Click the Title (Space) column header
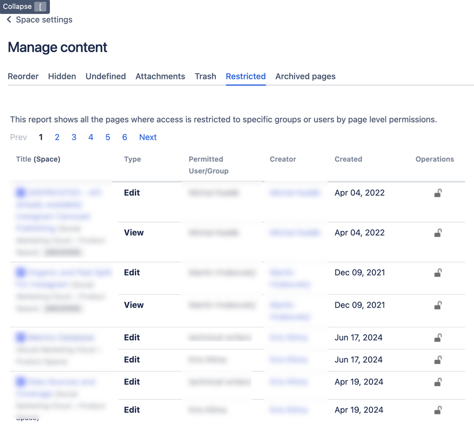Screen dimensions: 474x426 pos(38,159)
